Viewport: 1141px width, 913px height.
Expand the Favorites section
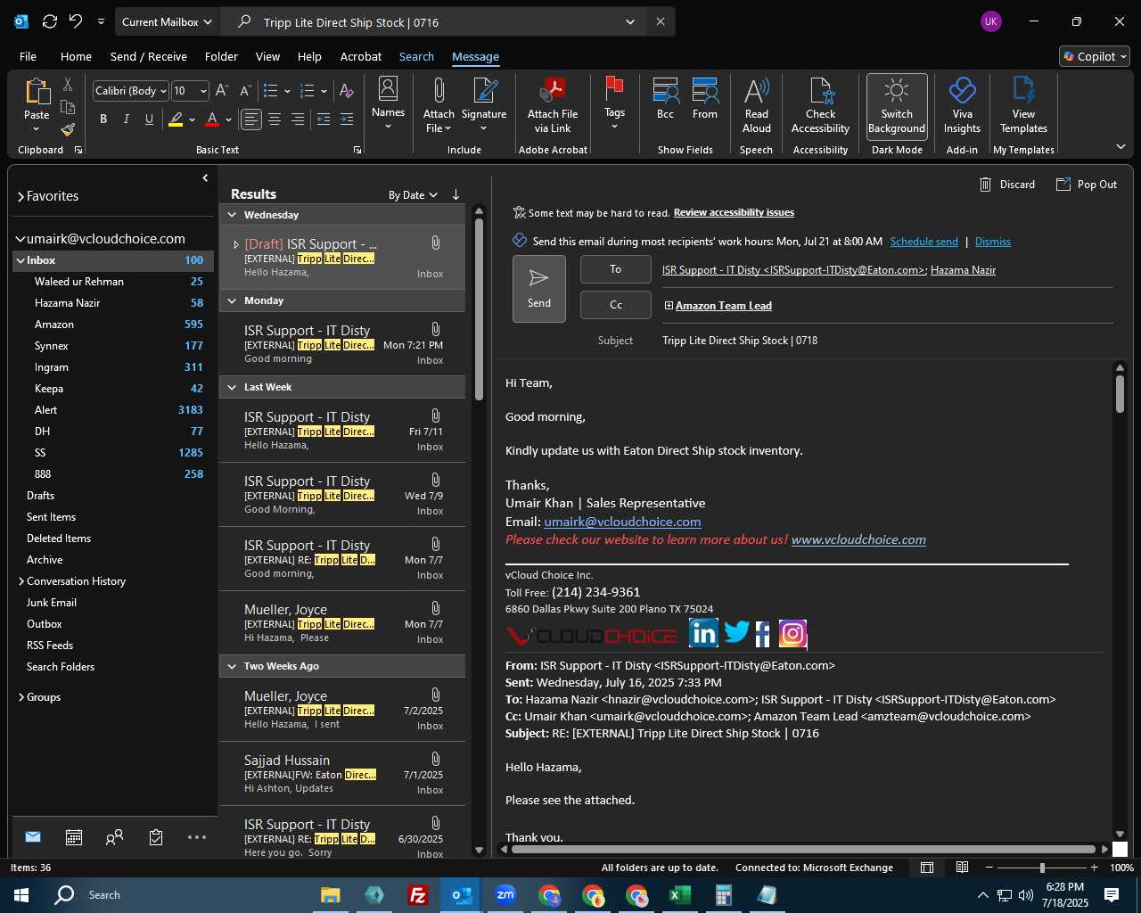(21, 196)
